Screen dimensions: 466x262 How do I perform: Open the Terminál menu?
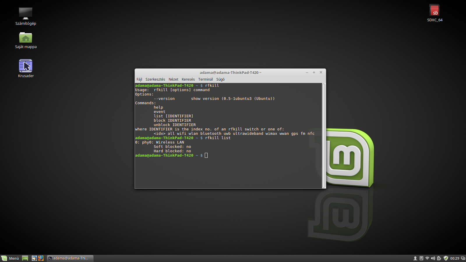coord(206,79)
